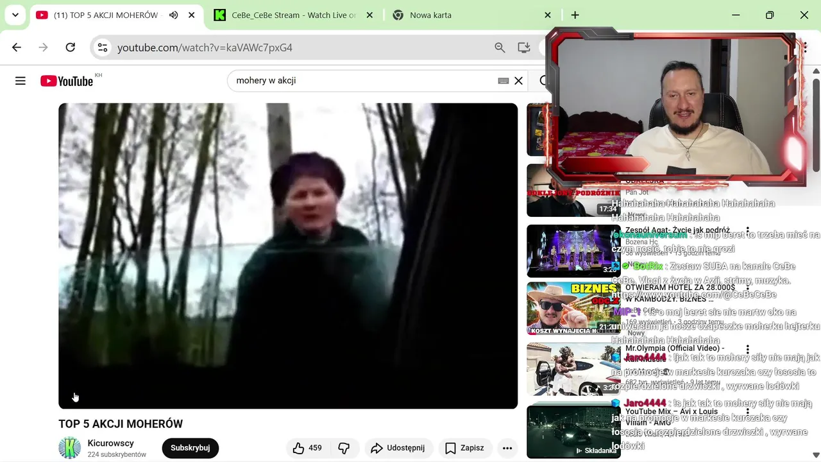Open more actions ellipsis under the video
Viewport: 821px width, 462px height.
click(507, 448)
